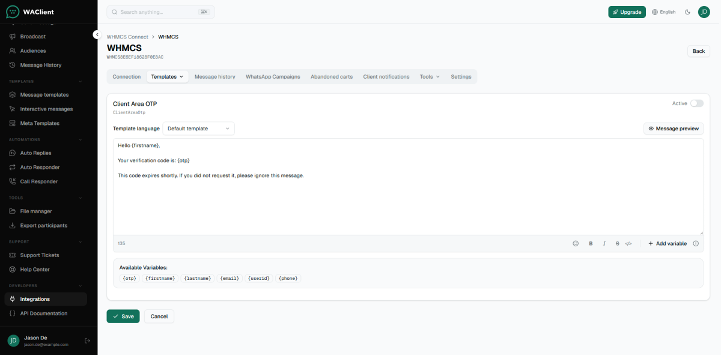Open Message preview

click(x=674, y=129)
